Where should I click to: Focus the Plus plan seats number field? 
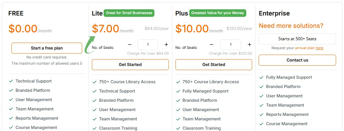click(231, 45)
